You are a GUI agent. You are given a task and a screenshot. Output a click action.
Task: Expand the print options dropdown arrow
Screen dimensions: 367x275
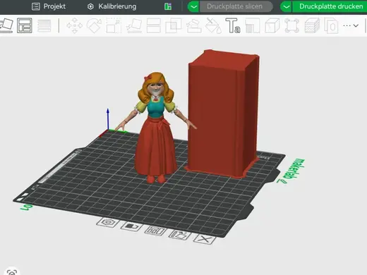tap(286, 6)
